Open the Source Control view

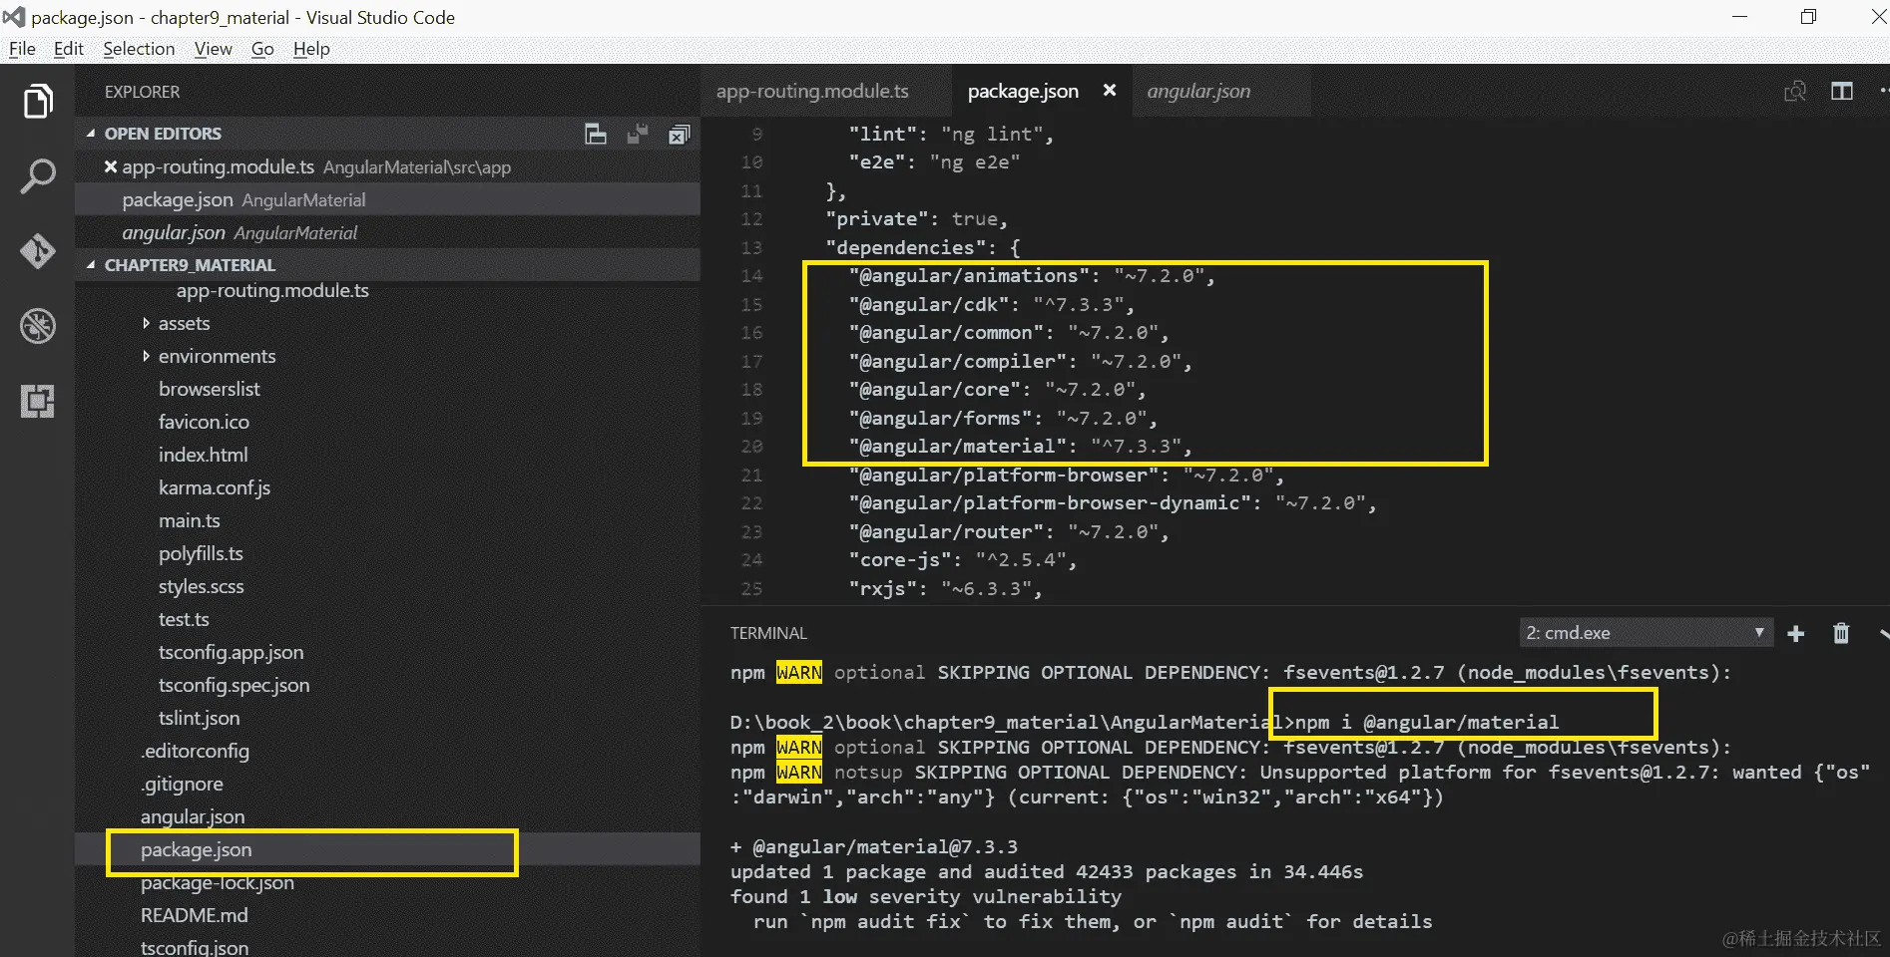pos(38,251)
